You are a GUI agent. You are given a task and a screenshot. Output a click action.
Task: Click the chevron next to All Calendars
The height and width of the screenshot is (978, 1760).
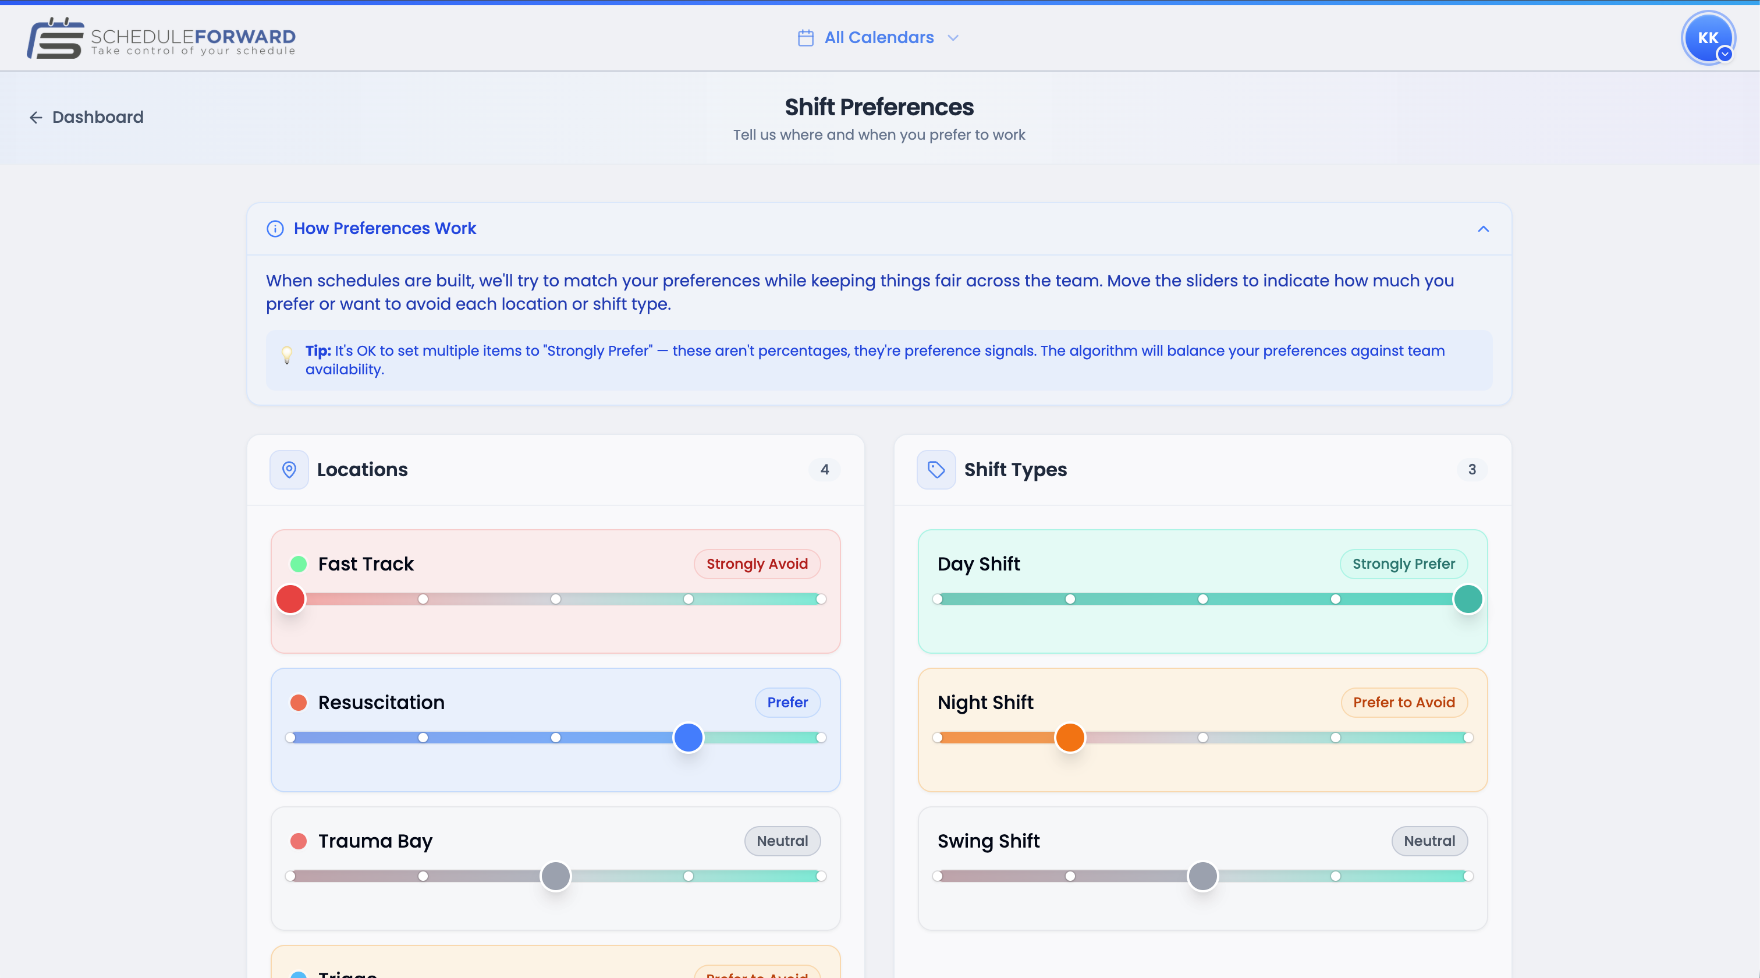point(953,38)
